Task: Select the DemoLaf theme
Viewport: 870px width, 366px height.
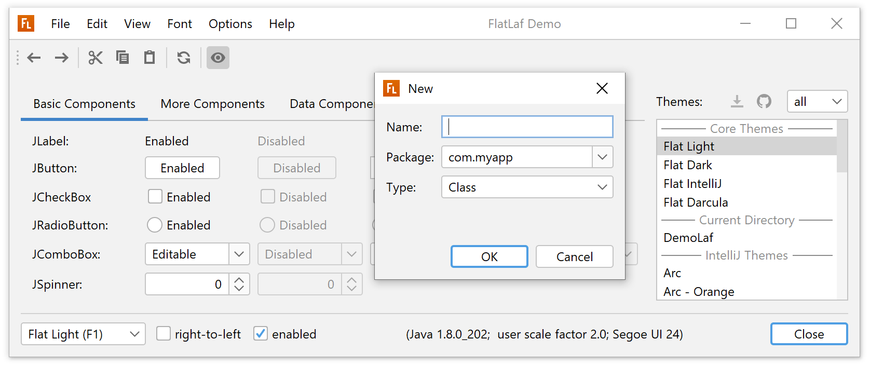Action: [746, 237]
